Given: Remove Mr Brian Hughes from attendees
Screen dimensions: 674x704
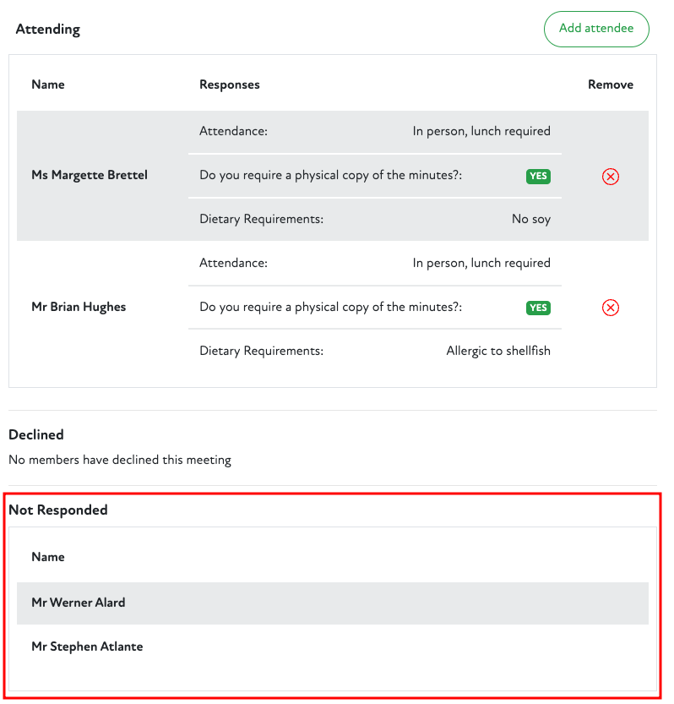Looking at the screenshot, I should coord(610,308).
